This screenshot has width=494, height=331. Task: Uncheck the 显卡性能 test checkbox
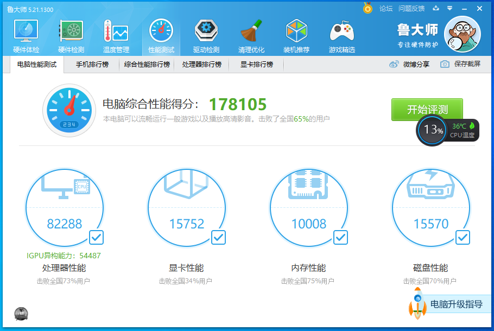[x=218, y=238]
